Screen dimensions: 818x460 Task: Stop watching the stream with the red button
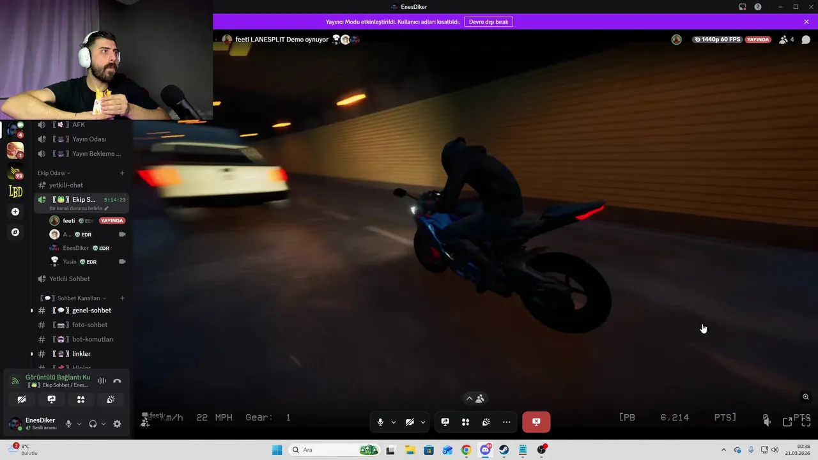(x=536, y=422)
